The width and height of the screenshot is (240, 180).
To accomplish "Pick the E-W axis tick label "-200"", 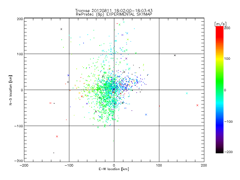I will [24, 165].
